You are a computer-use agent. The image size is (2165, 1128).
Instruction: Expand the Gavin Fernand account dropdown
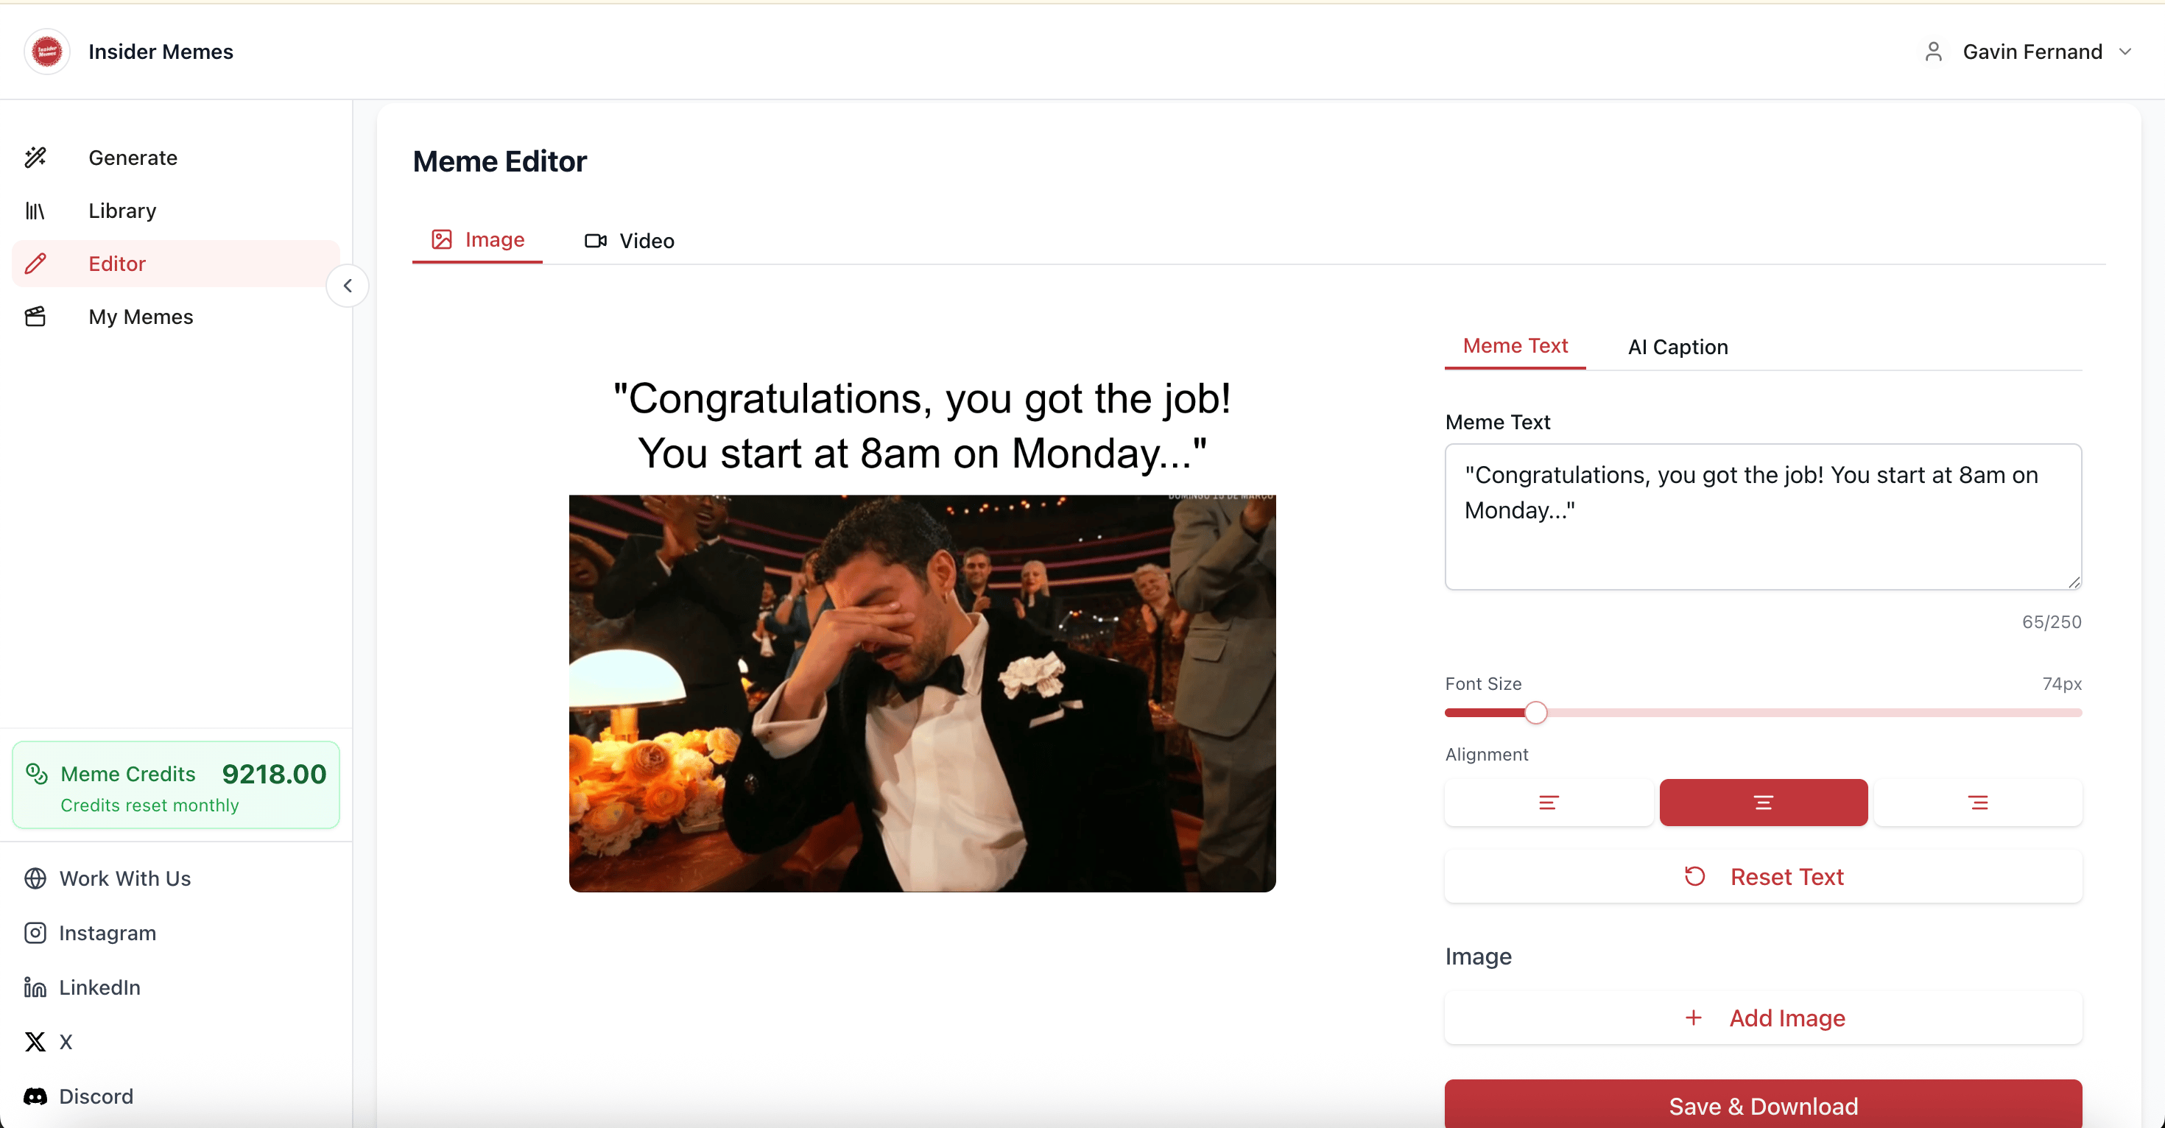(x=2124, y=52)
